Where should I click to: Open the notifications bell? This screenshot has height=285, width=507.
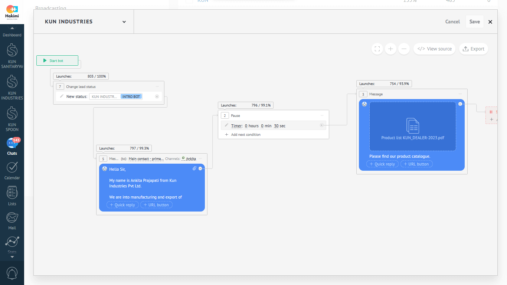(12, 273)
